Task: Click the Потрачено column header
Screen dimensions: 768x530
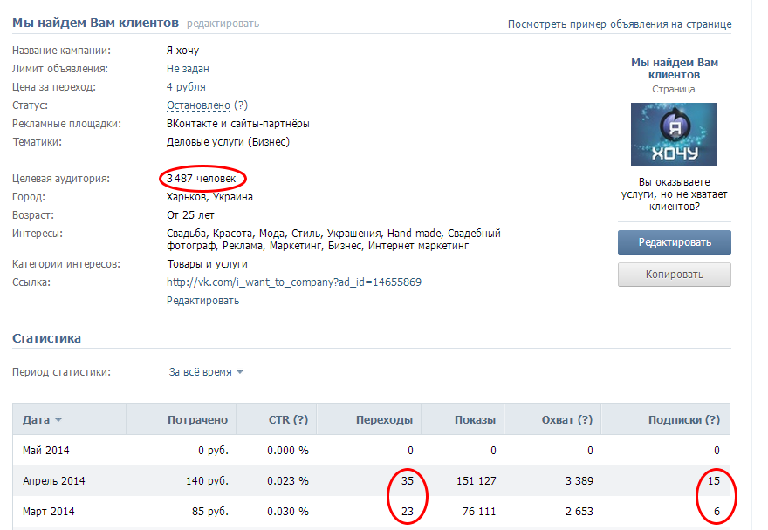Action: pyautogui.click(x=197, y=420)
